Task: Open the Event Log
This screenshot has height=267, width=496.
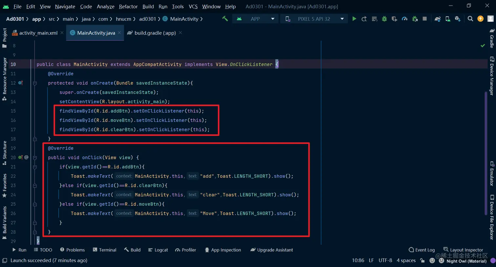Action: pos(422,250)
